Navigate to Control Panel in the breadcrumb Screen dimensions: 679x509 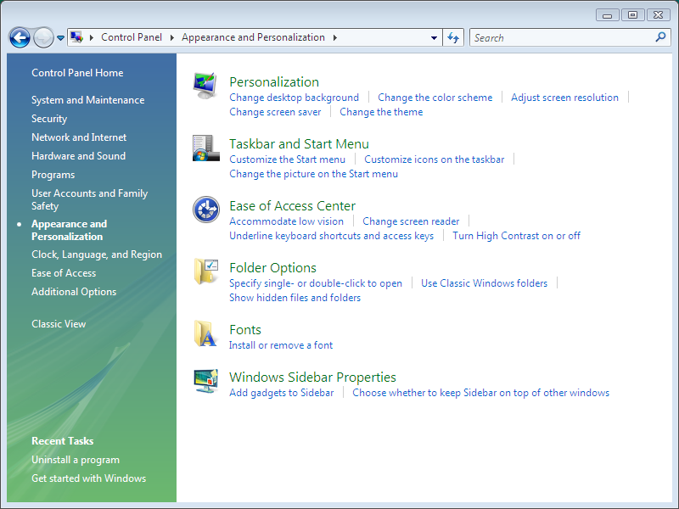132,37
